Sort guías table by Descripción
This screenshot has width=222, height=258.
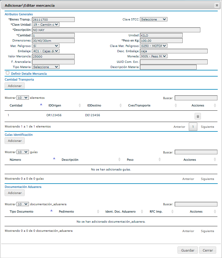point(119,159)
